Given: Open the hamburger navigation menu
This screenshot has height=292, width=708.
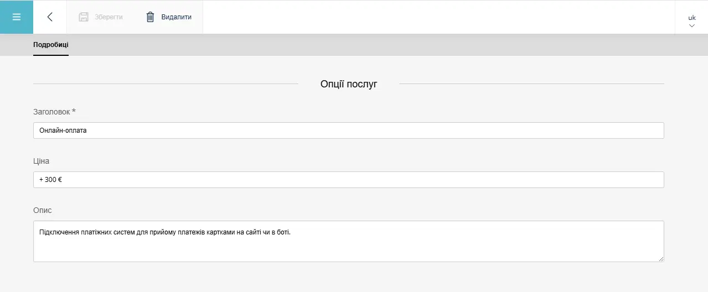Looking at the screenshot, I should pos(17,17).
